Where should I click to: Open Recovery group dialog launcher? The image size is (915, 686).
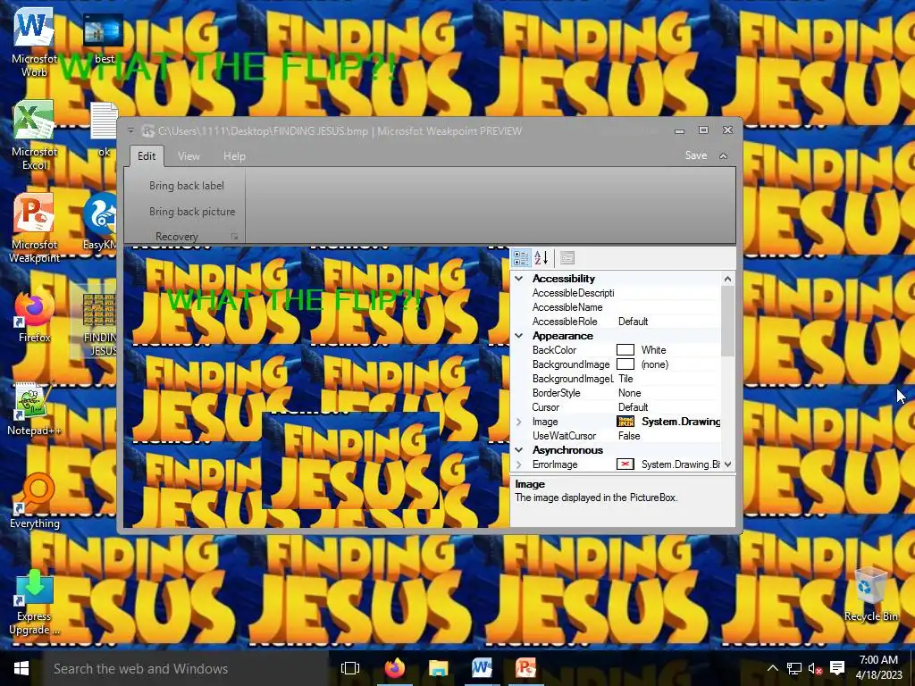(x=234, y=236)
